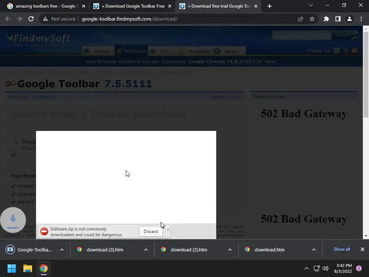Viewport: 369px width, 277px height.
Task: Bookmark this page with the star icon
Action: tap(312, 19)
